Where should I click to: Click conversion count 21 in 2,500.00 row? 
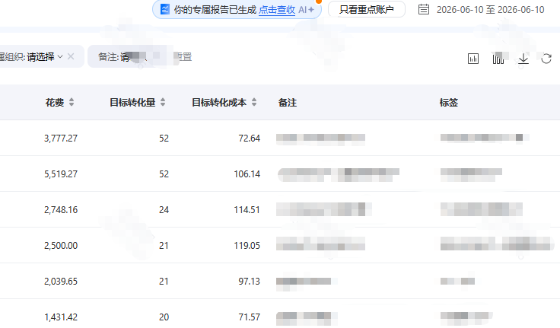pyautogui.click(x=164, y=246)
